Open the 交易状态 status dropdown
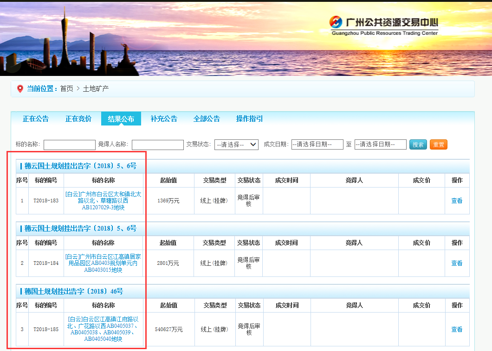This screenshot has width=492, height=351. [236, 144]
